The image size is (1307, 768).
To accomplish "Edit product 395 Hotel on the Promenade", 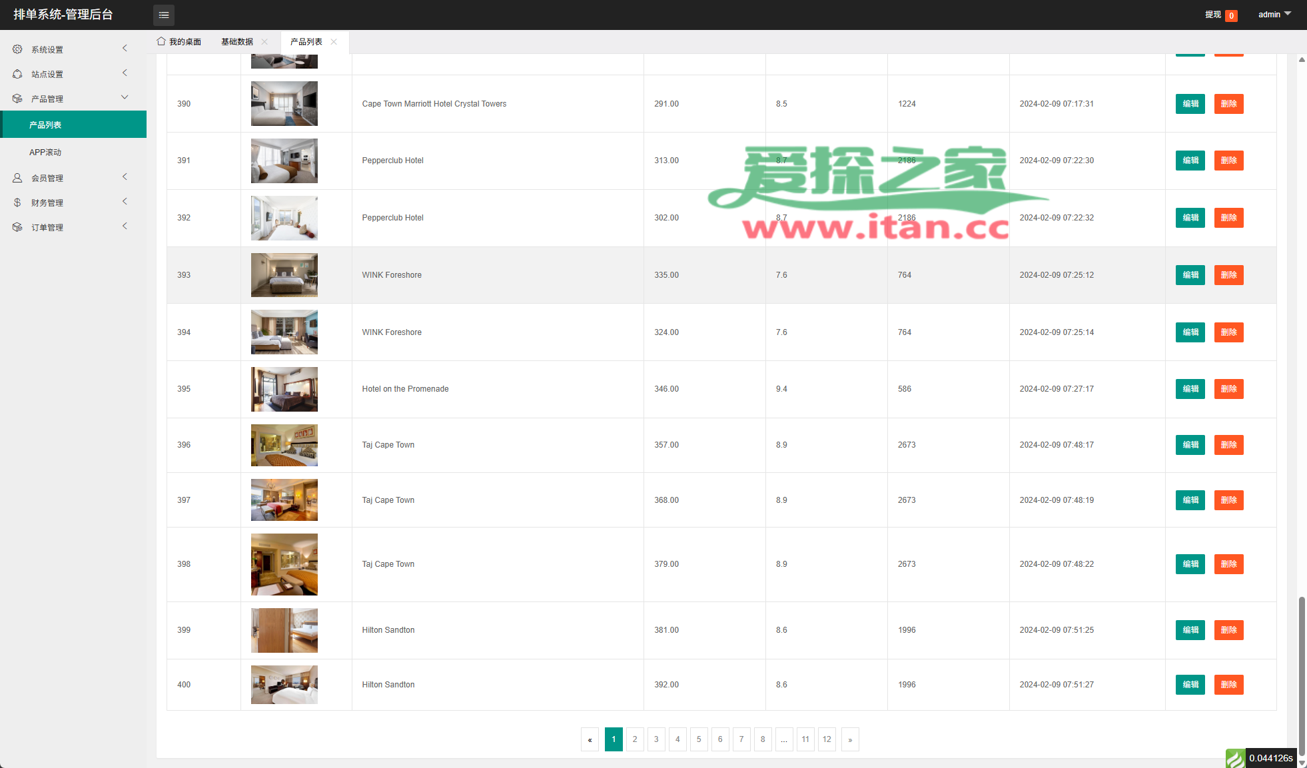I will point(1190,389).
